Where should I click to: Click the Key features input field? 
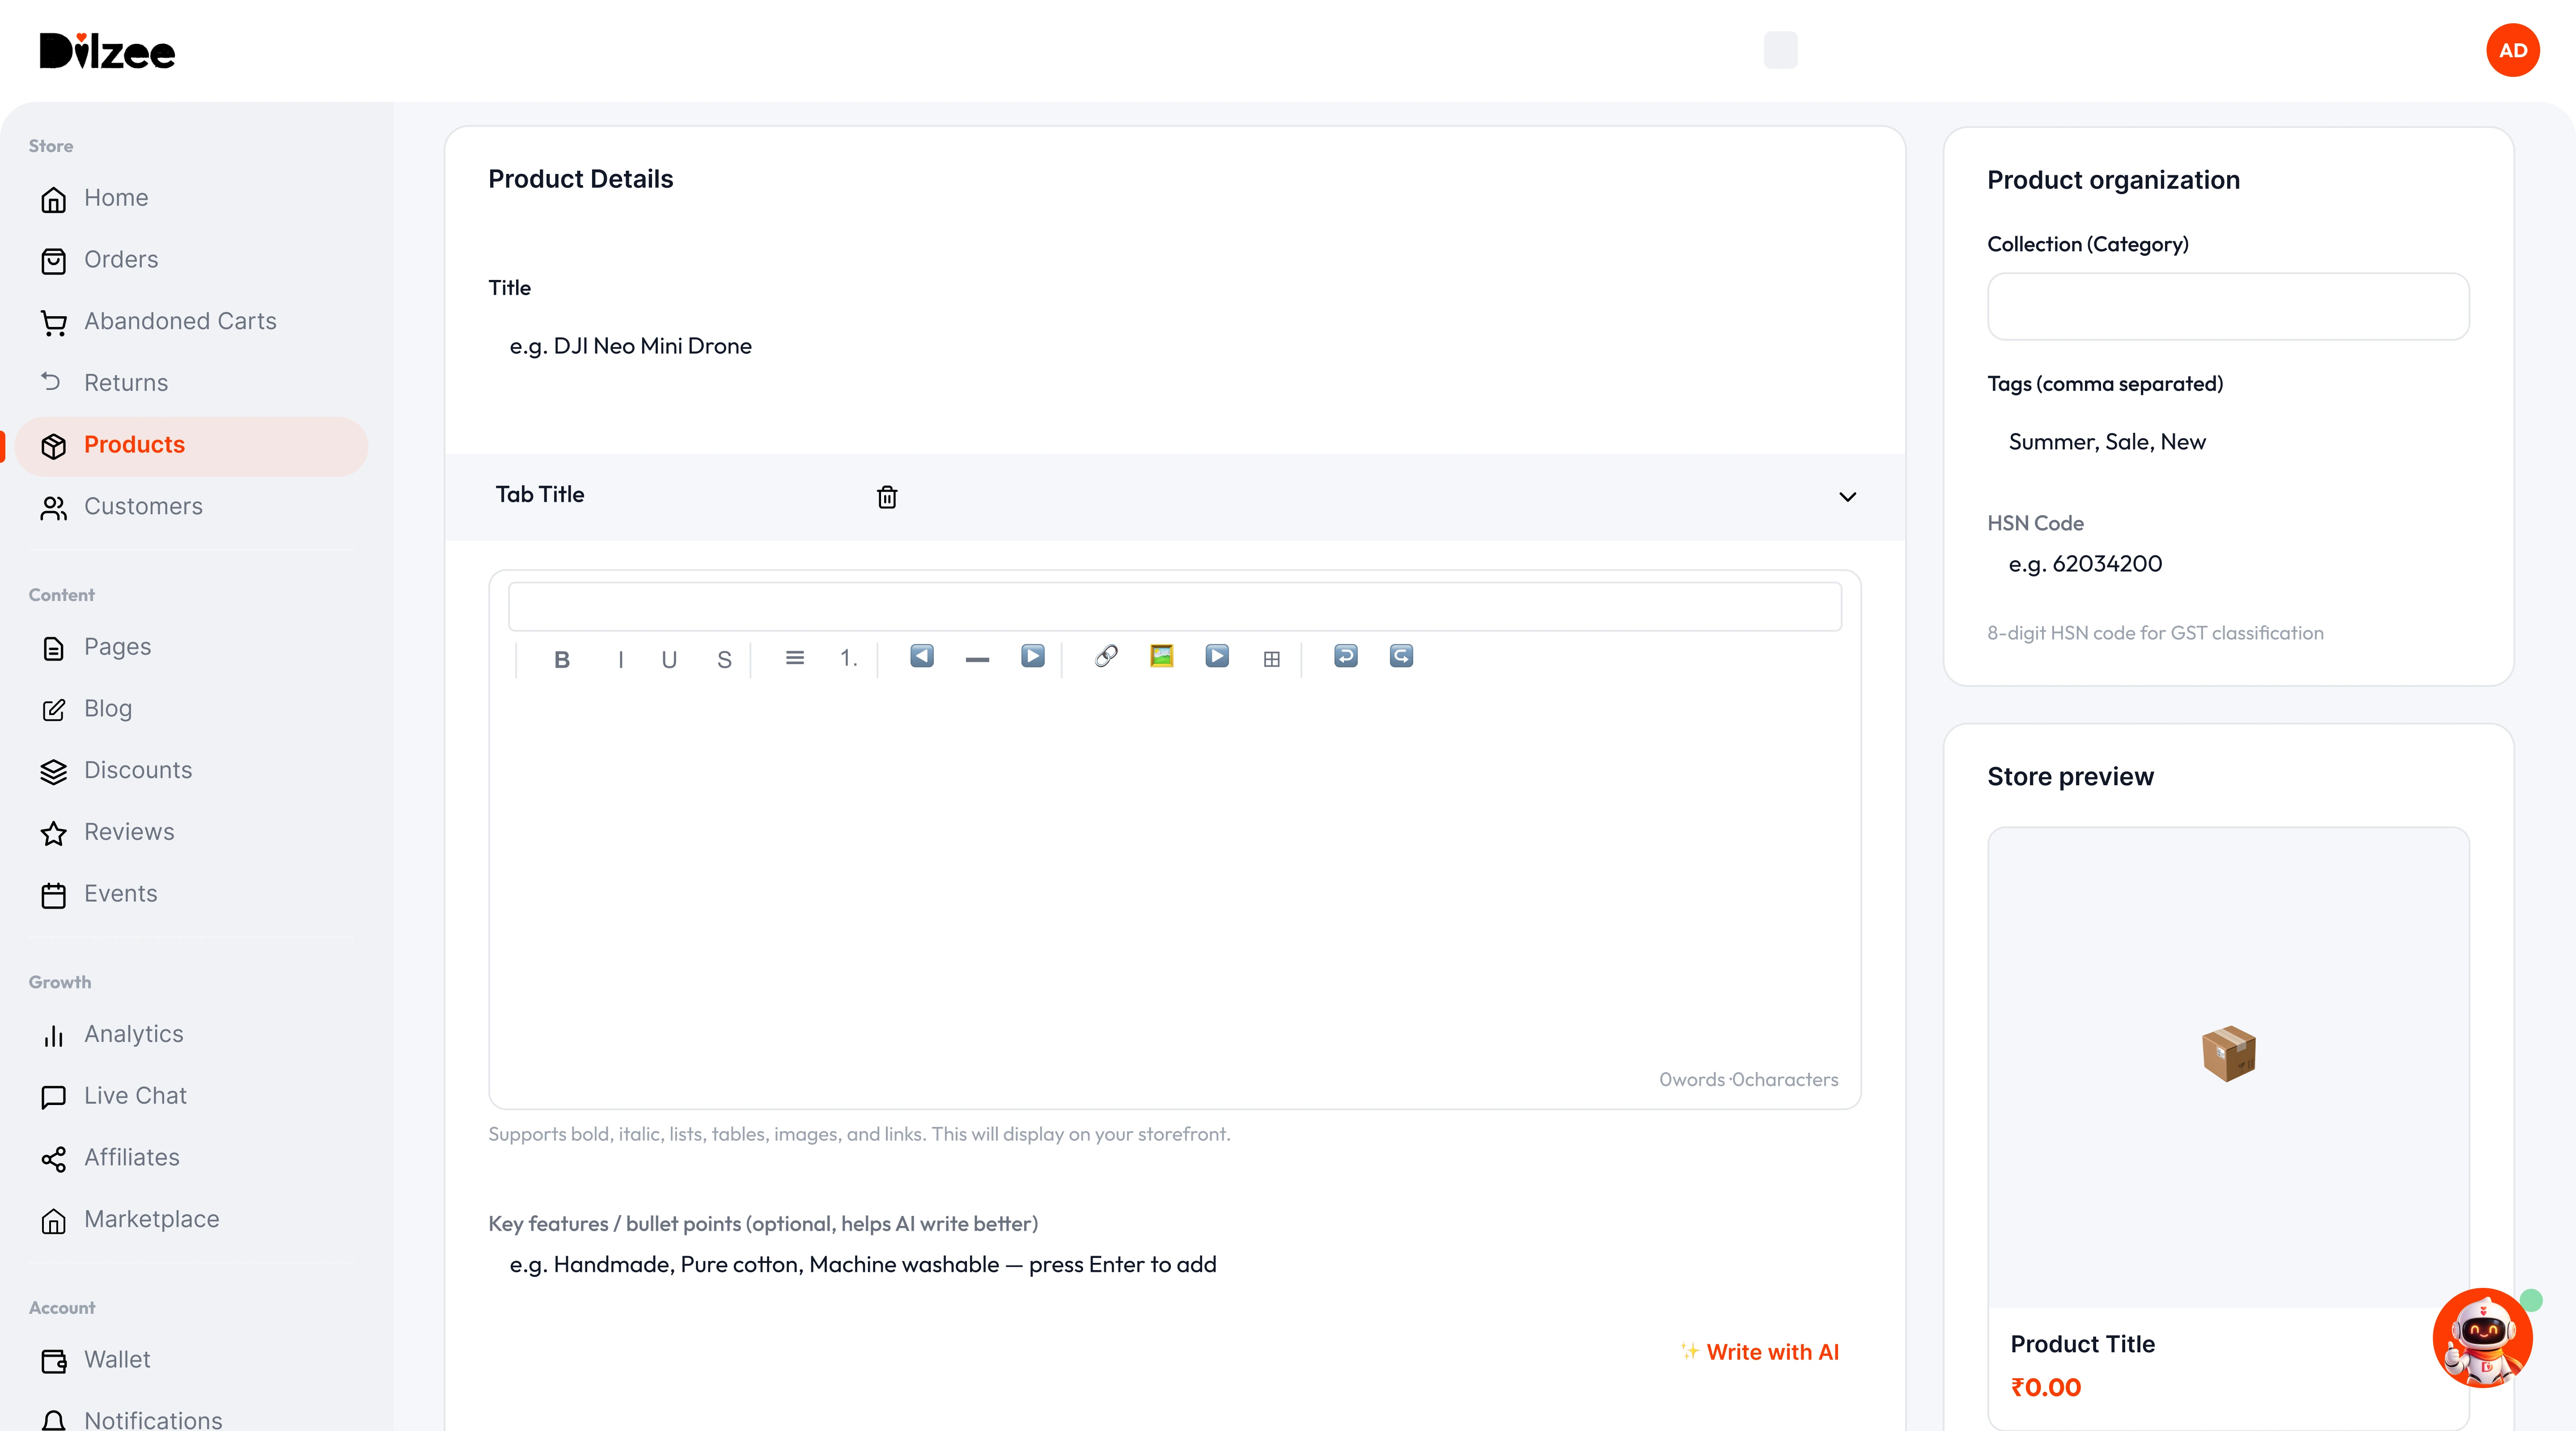(x=1174, y=1264)
